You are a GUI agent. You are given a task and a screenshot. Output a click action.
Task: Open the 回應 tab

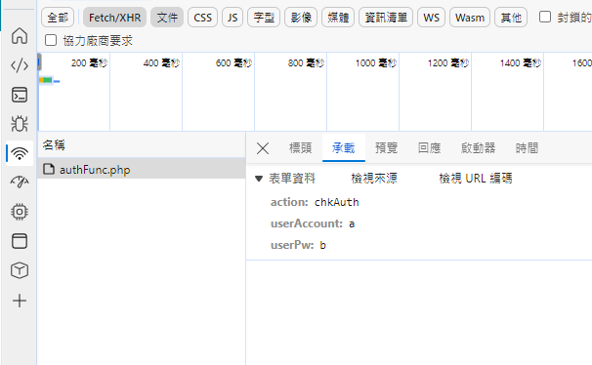[x=429, y=147]
